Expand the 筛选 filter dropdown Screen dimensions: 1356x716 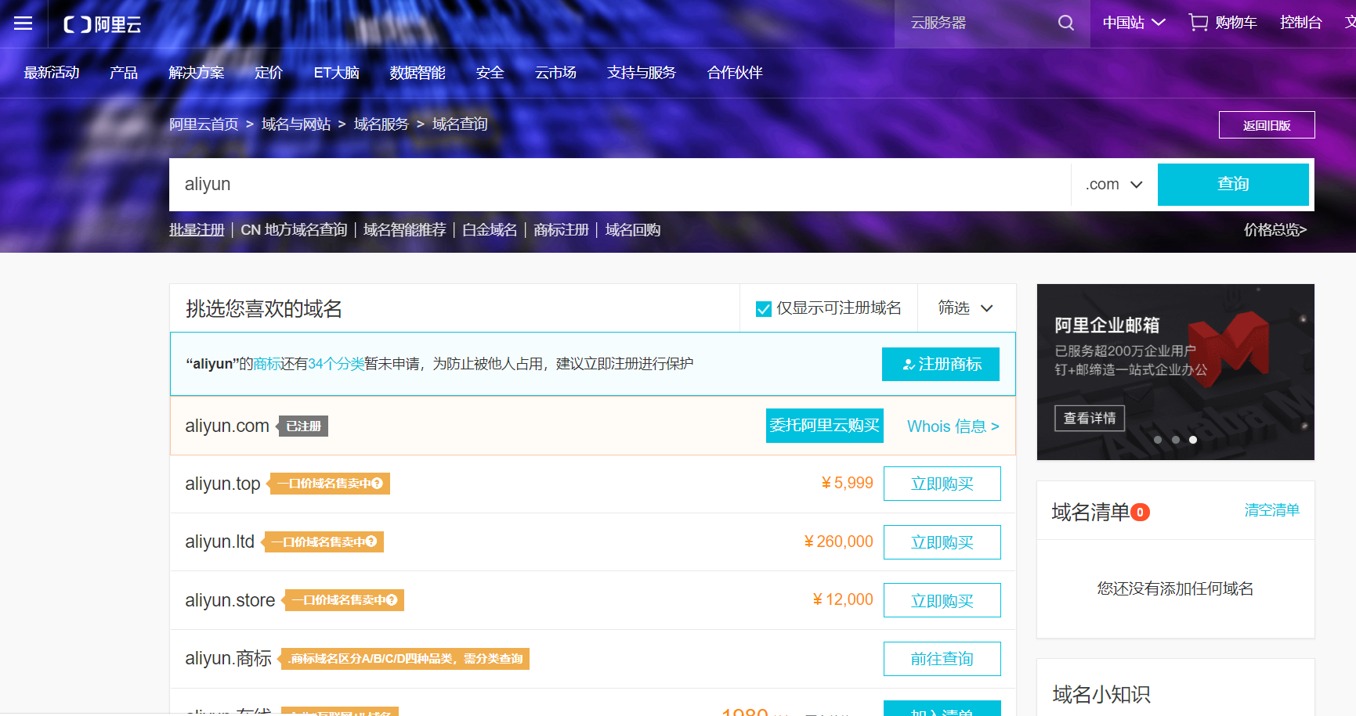966,308
